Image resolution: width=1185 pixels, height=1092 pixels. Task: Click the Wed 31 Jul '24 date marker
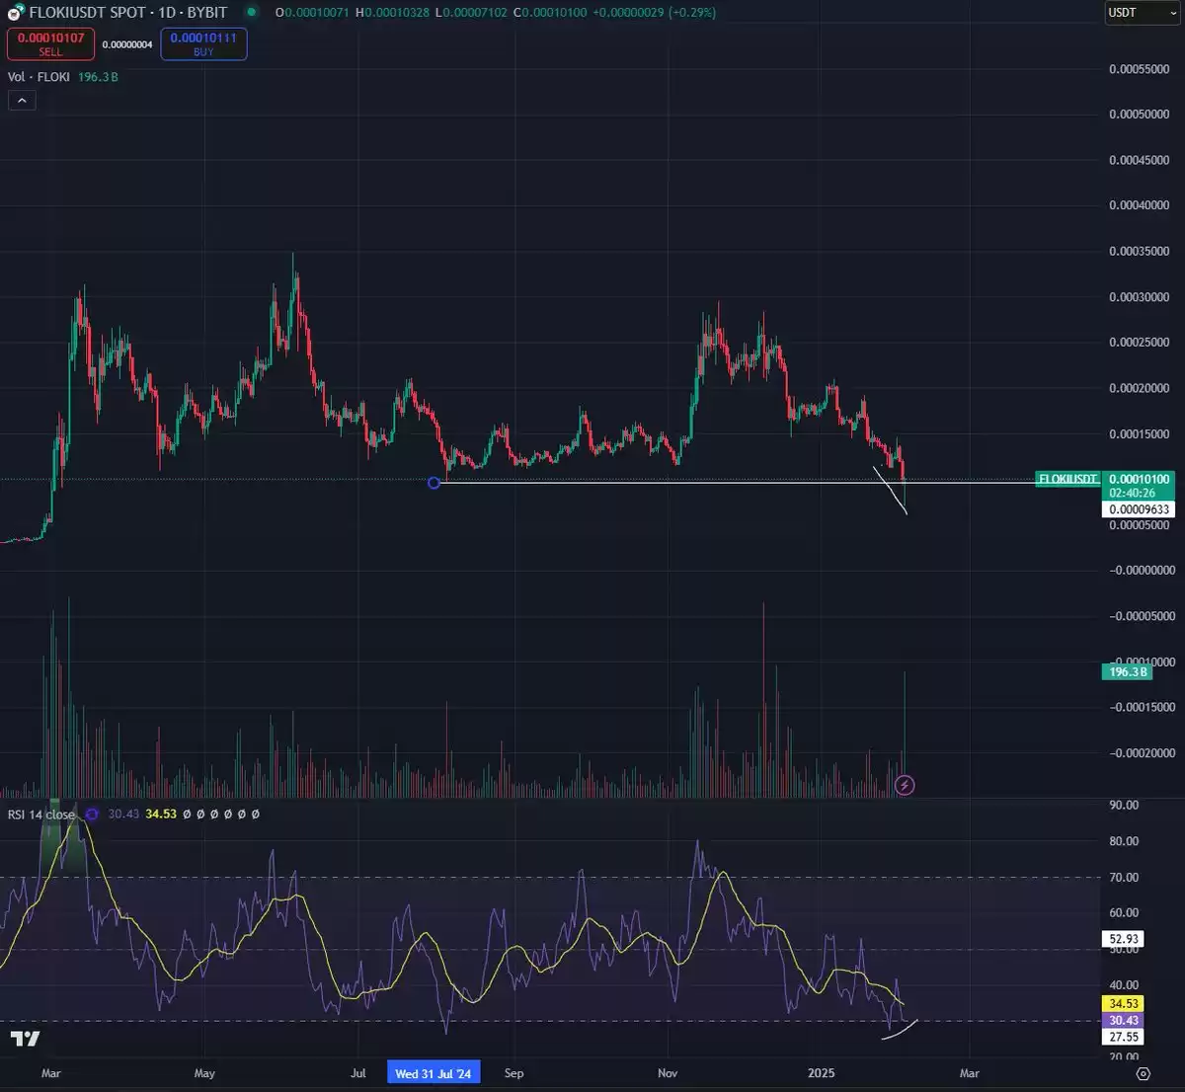434,1073
